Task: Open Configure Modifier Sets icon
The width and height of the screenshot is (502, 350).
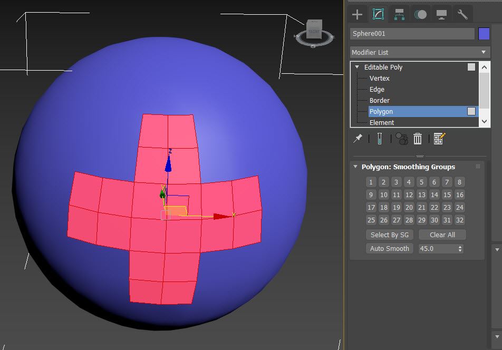Action: (x=439, y=139)
